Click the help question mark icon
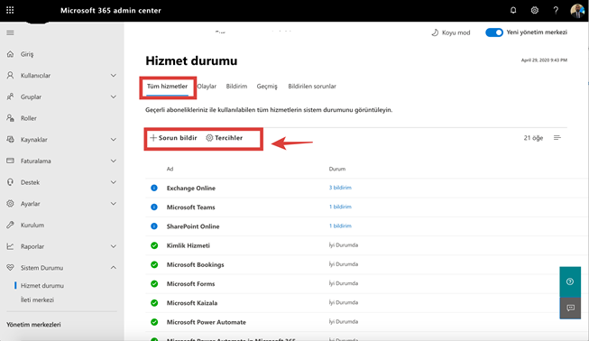Image resolution: width=589 pixels, height=341 pixels. (556, 10)
